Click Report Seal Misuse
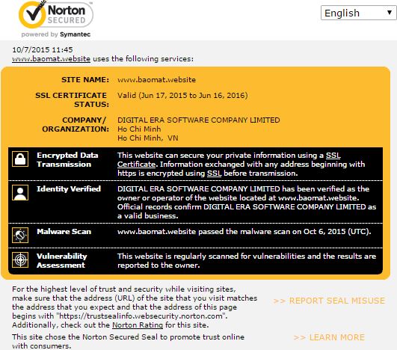This screenshot has width=397, height=350. click(x=329, y=301)
